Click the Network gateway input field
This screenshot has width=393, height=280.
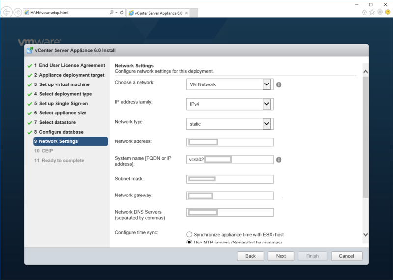229,196
